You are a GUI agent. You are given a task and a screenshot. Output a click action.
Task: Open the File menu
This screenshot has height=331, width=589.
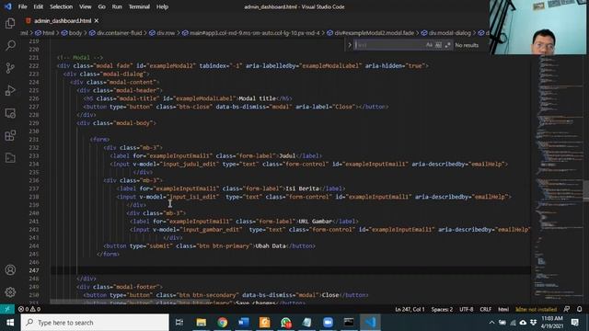pyautogui.click(x=22, y=6)
